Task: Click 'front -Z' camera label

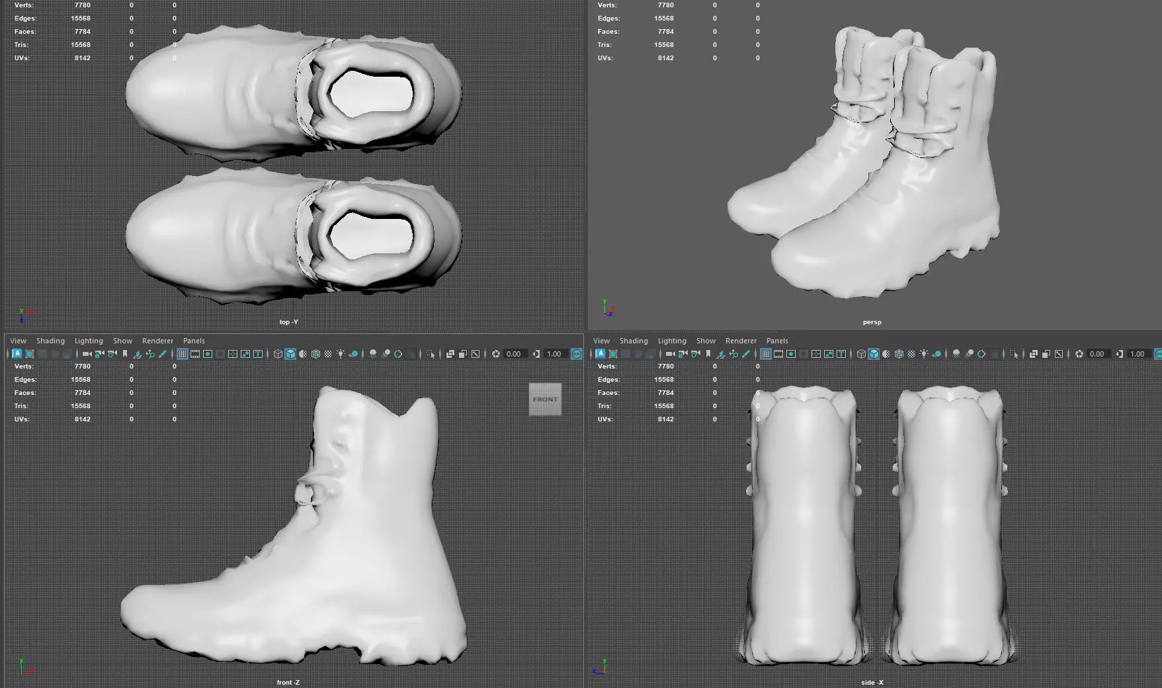Action: 288,682
